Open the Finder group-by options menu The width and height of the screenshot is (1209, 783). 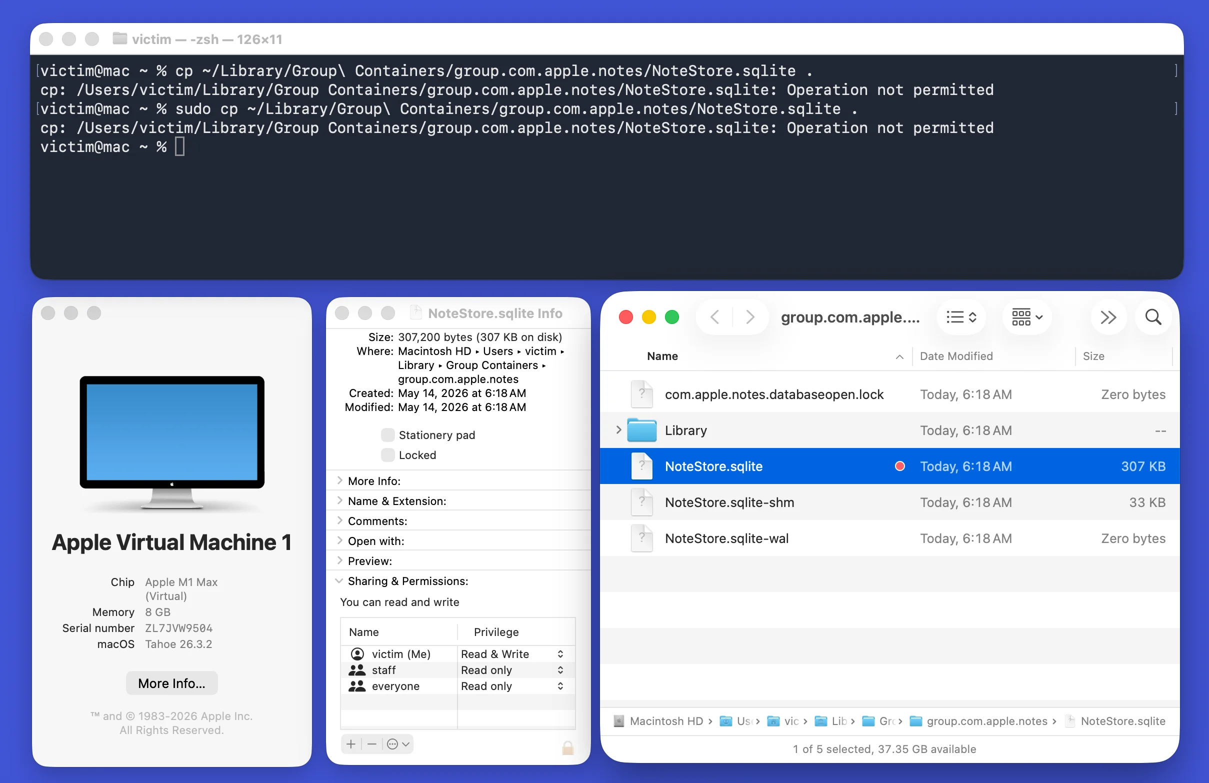pos(1026,317)
